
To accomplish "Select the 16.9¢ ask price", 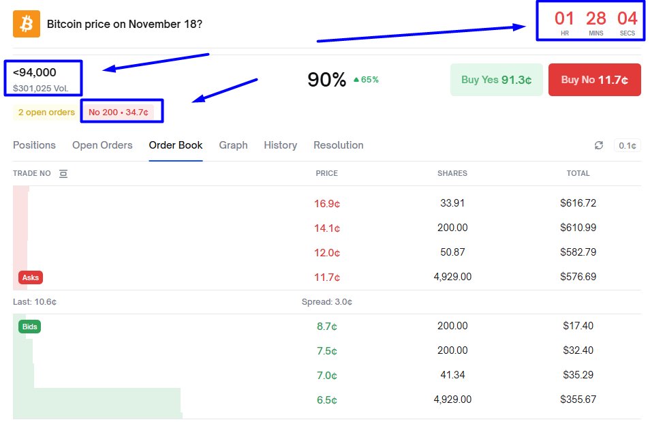I will (x=326, y=204).
